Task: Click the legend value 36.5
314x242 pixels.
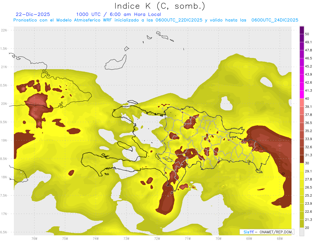Action: click(x=309, y=123)
